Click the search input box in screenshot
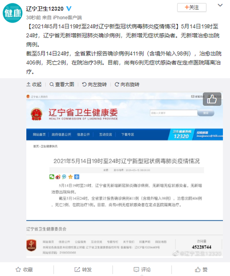Screen dimensions: 230x276 pos(174,113)
